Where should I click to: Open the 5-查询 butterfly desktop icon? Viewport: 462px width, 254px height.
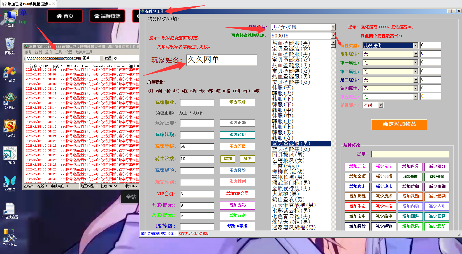(10, 181)
